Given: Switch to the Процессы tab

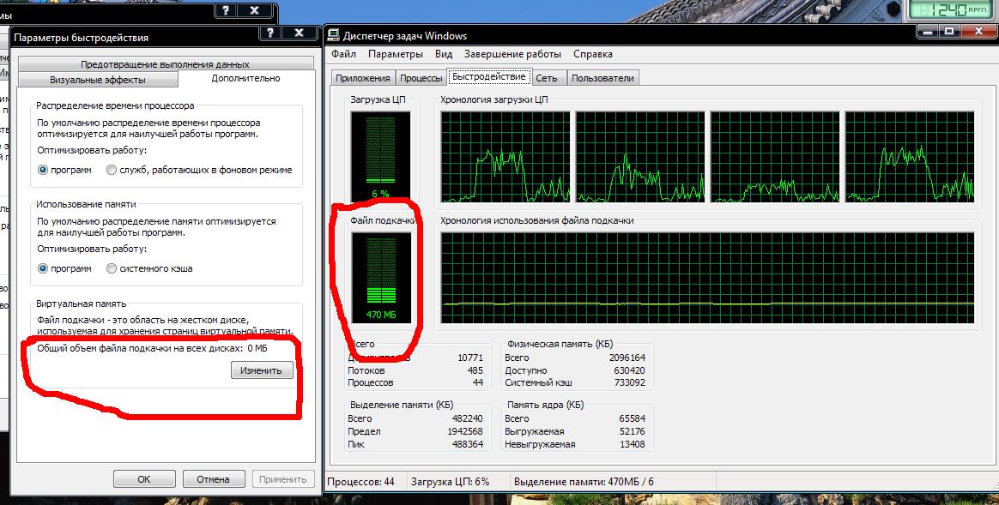Looking at the screenshot, I should click(x=421, y=78).
